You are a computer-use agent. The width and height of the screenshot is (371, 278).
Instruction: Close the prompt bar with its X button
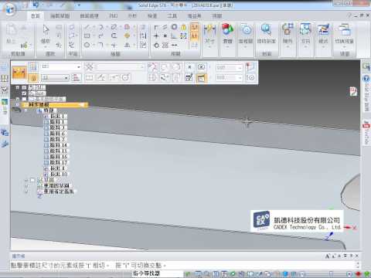[357, 256]
